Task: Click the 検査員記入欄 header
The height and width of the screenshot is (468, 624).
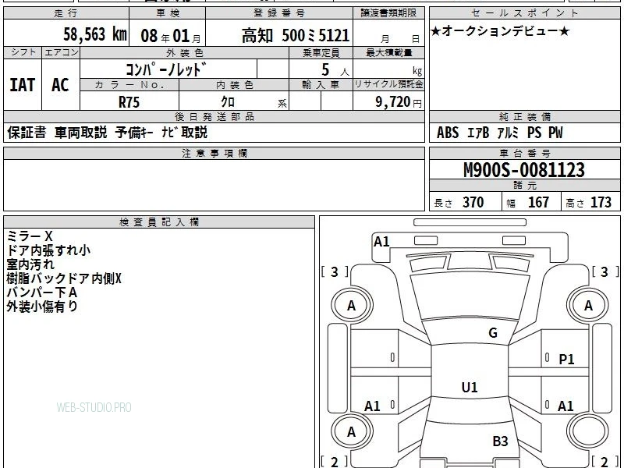Action: 159,222
